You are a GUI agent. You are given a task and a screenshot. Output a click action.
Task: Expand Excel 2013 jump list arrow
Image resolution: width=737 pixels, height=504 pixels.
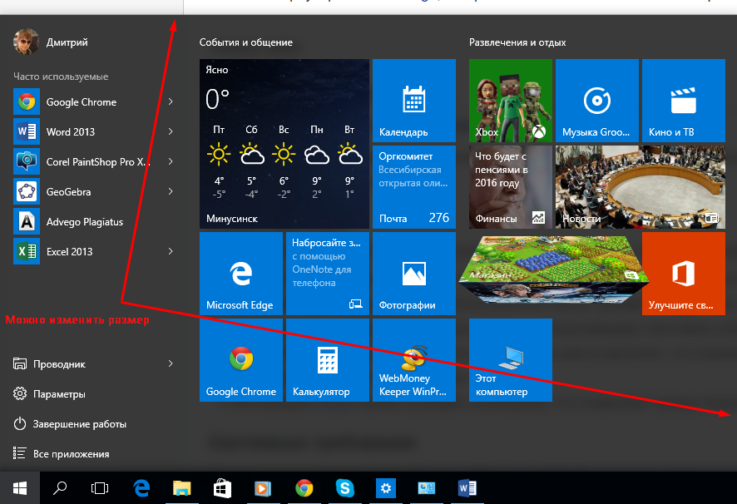[171, 251]
